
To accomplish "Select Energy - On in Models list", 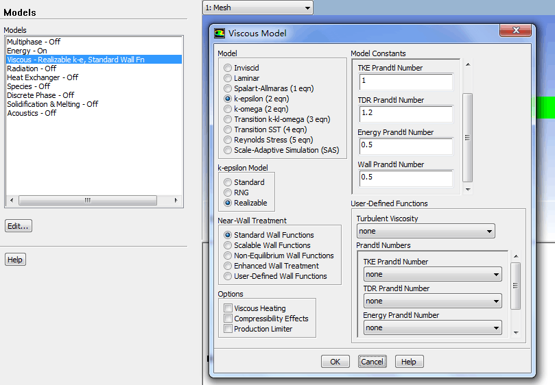I will [27, 51].
